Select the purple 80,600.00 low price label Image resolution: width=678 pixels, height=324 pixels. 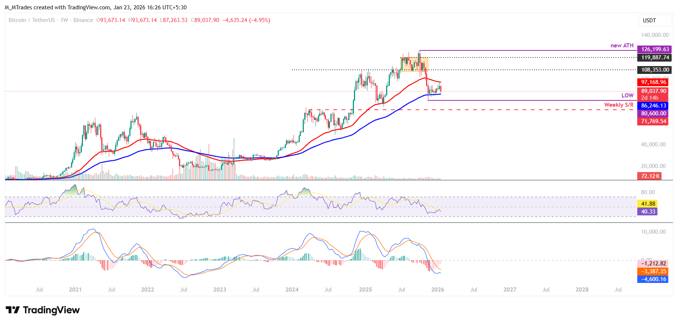(653, 113)
